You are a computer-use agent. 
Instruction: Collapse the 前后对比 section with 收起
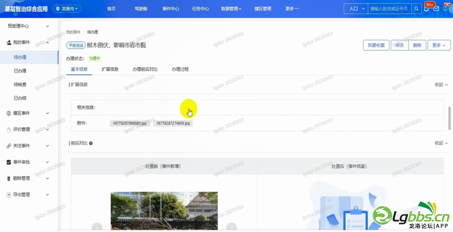441,143
